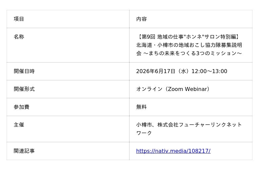Click the 参加費 label cell

coord(68,107)
